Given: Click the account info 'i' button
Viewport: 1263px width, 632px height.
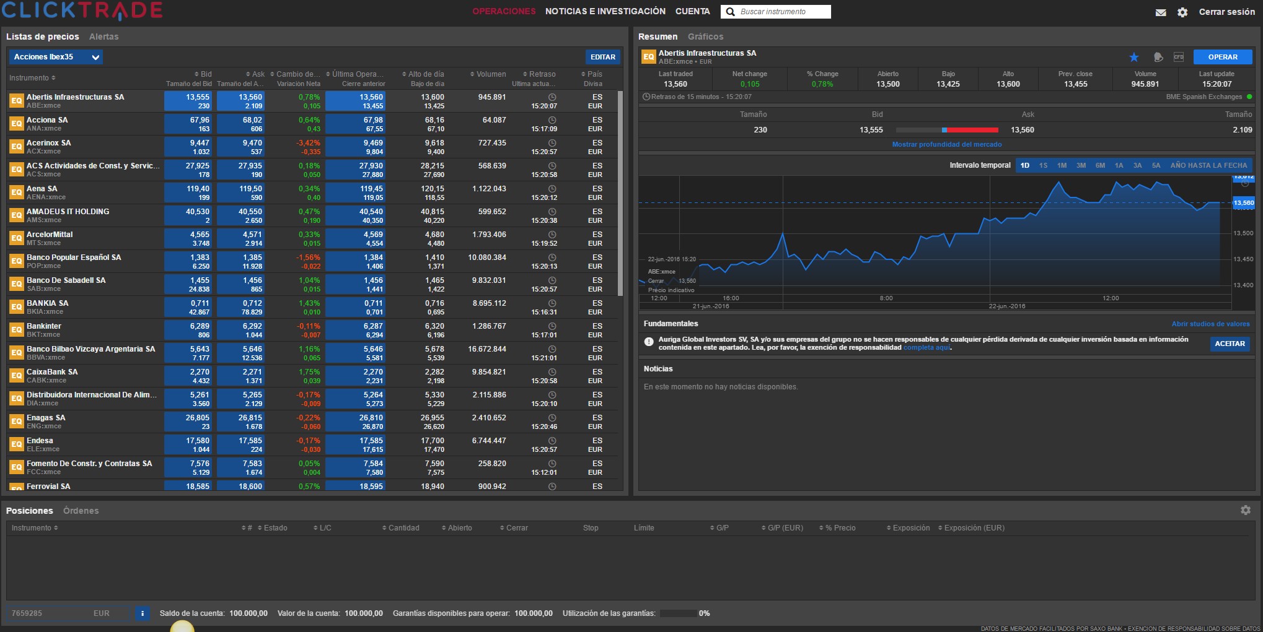Looking at the screenshot, I should (143, 613).
